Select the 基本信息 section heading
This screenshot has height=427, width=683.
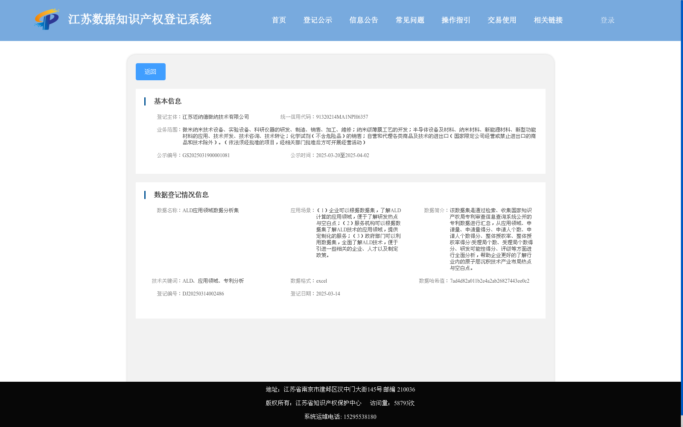coord(168,101)
